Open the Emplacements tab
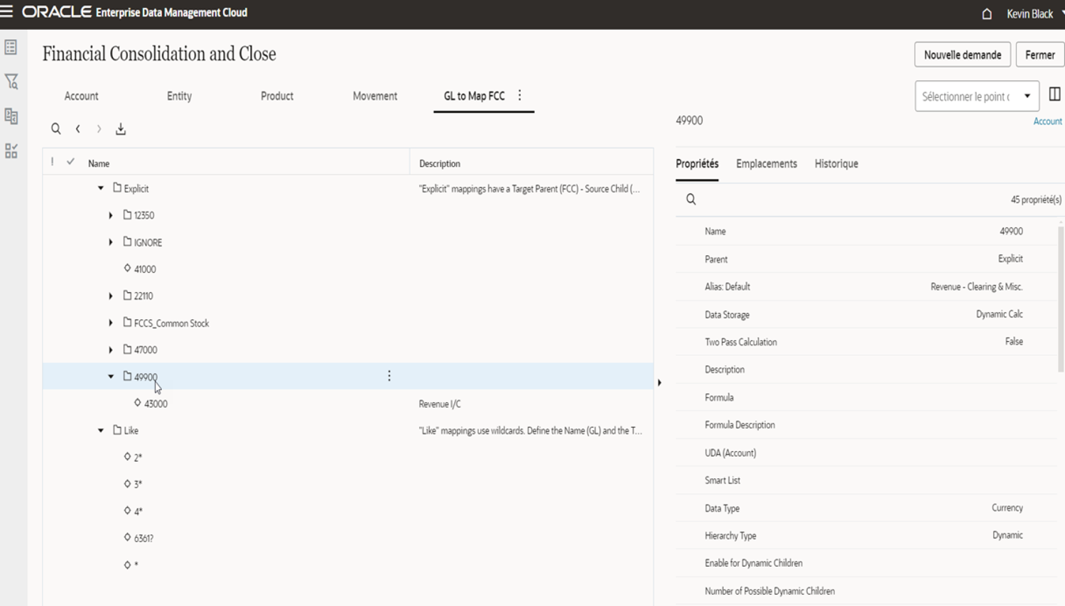This screenshot has width=1065, height=606. (767, 164)
